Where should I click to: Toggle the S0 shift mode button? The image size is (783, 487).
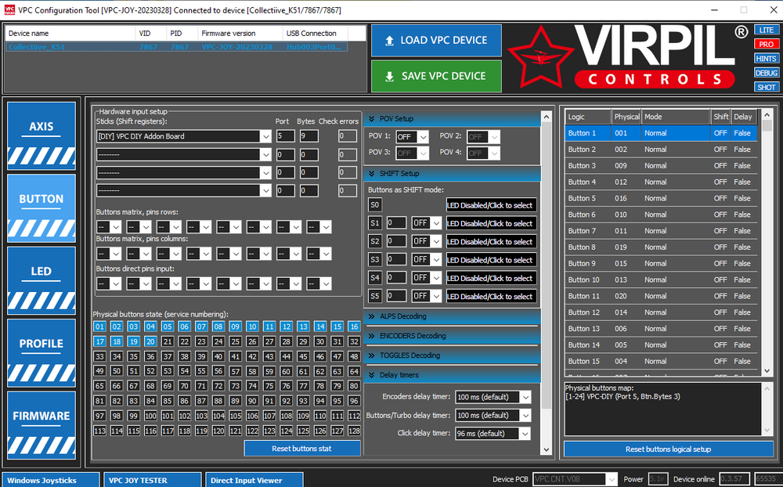click(374, 204)
